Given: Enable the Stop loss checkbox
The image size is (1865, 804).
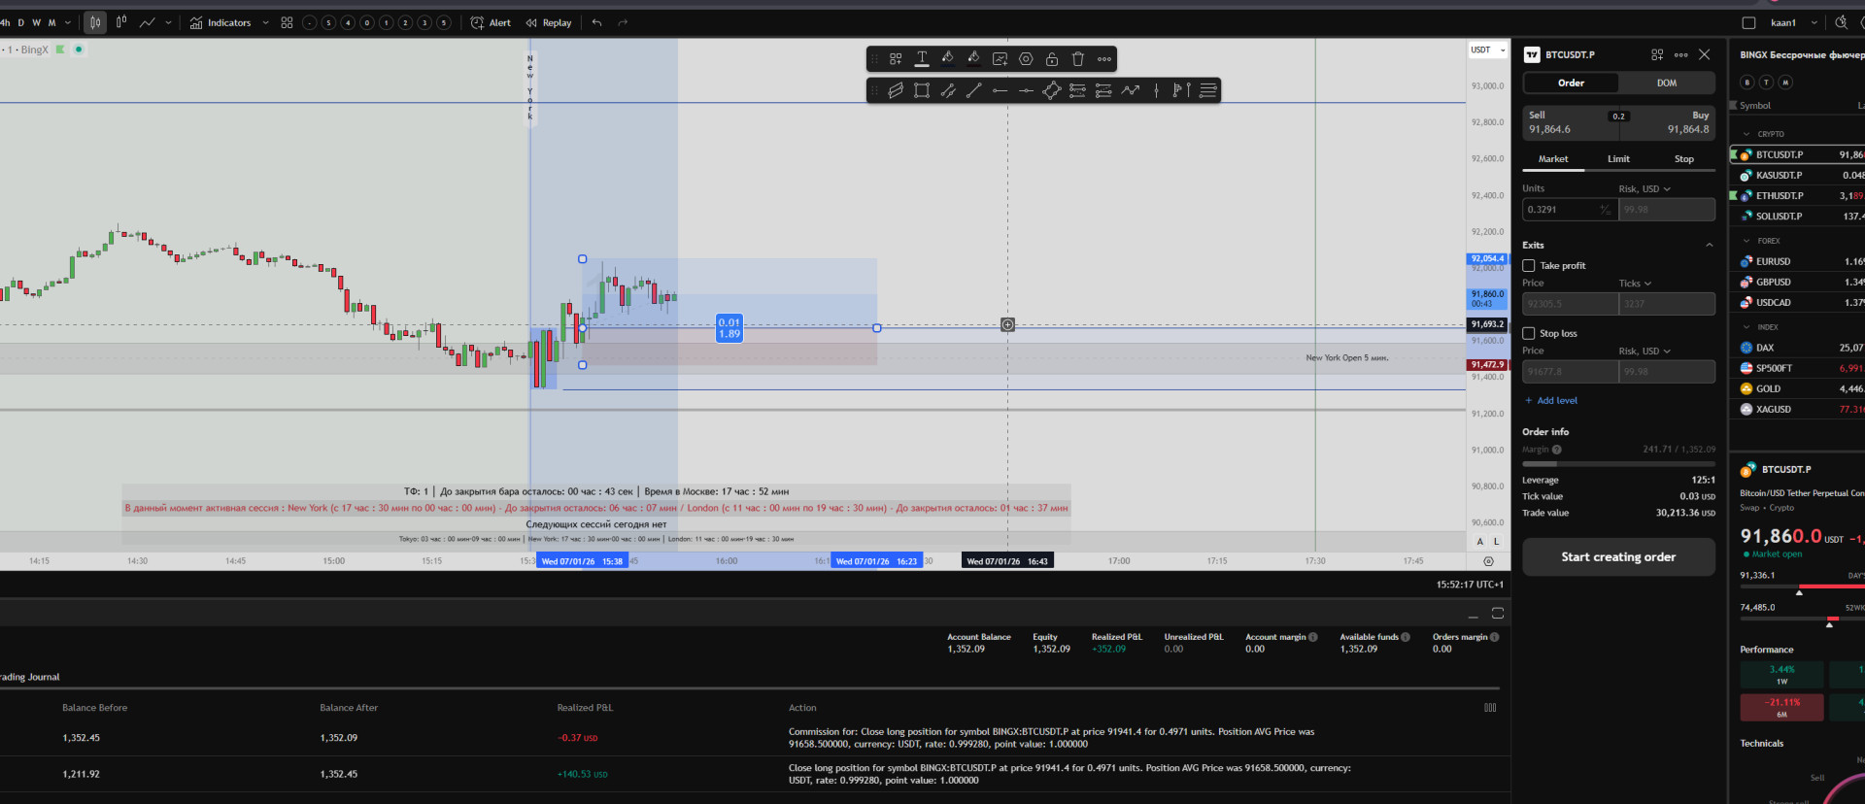Looking at the screenshot, I should point(1529,333).
